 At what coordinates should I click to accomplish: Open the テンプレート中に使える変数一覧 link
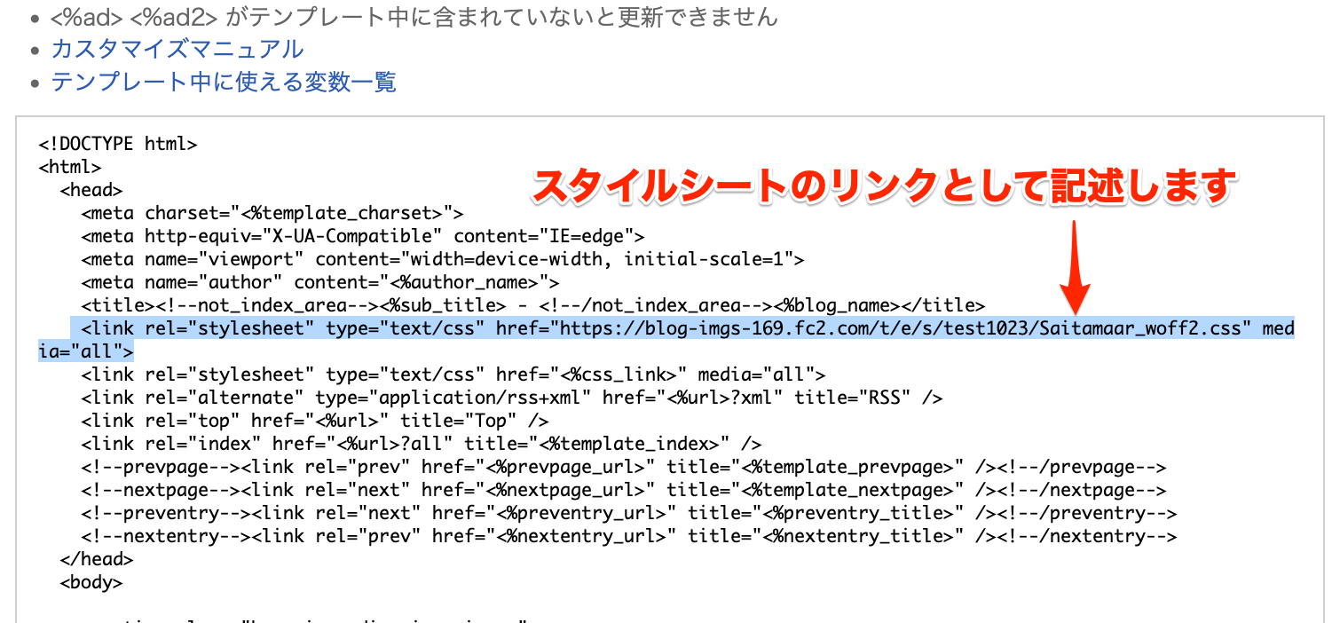(x=223, y=83)
